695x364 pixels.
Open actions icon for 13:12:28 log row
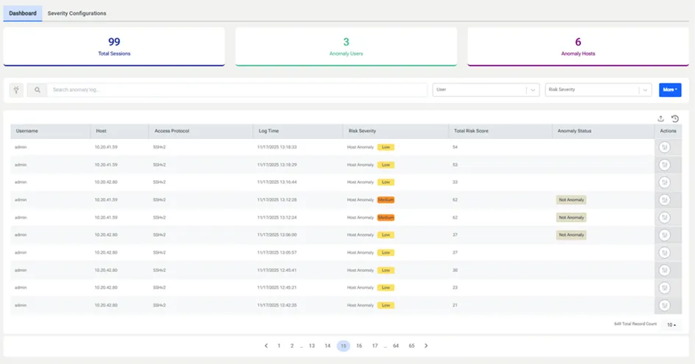(x=664, y=200)
